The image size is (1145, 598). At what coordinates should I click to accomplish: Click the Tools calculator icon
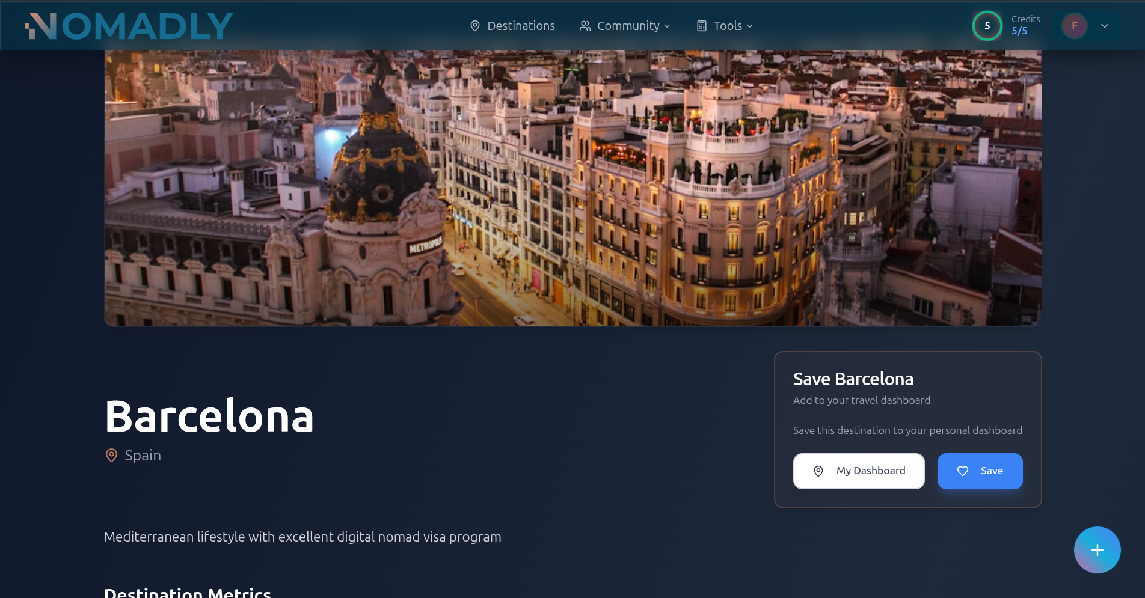701,26
